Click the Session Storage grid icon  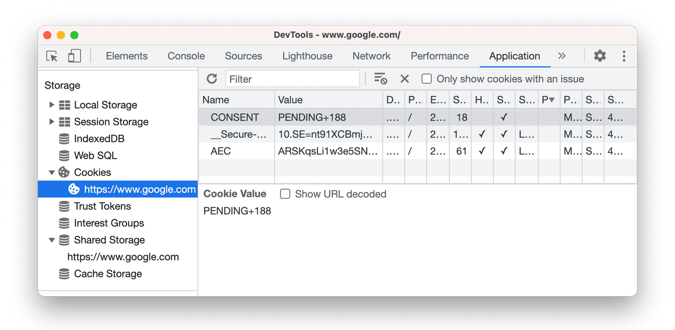pyautogui.click(x=65, y=122)
